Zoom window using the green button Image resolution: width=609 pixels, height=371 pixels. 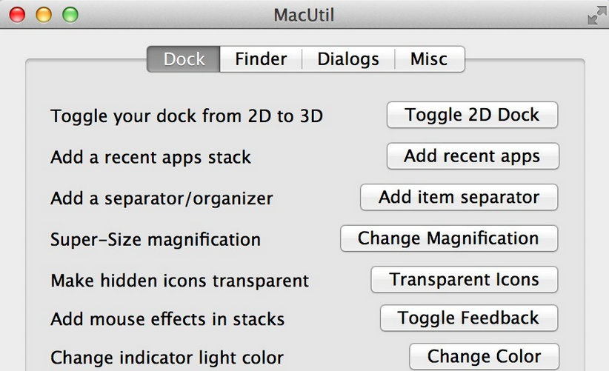click(70, 15)
